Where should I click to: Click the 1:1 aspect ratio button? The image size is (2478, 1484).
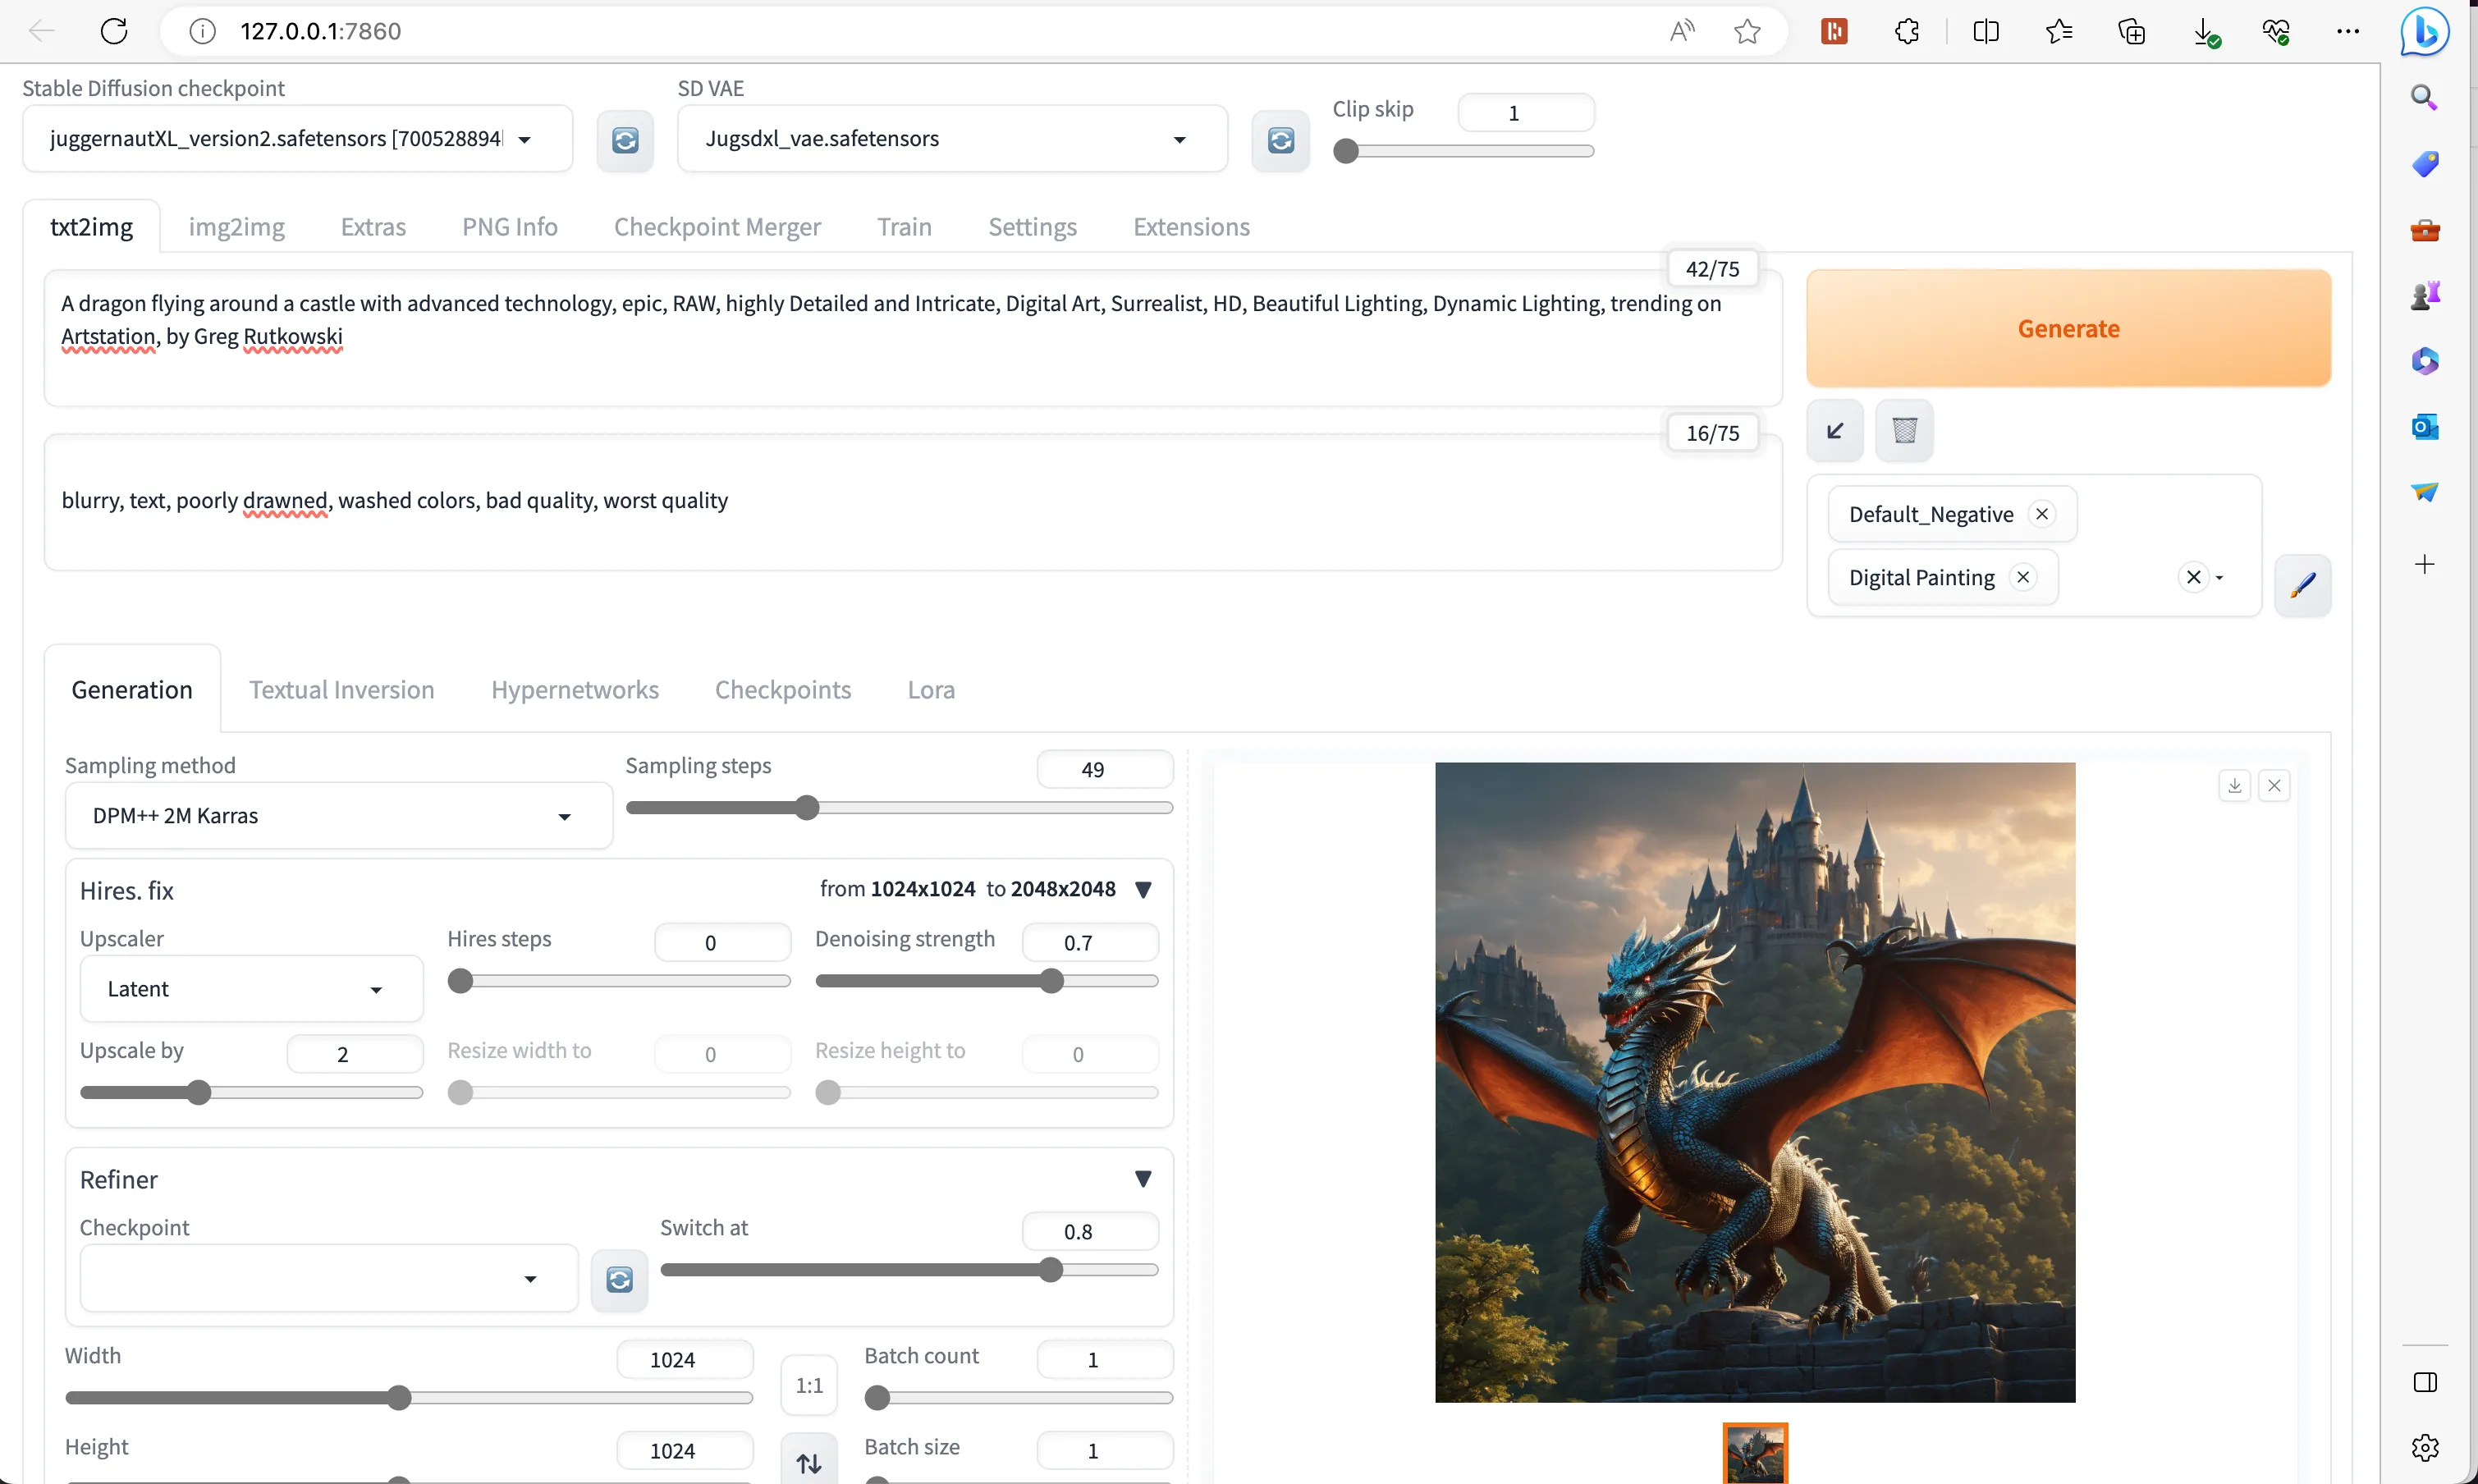click(x=808, y=1385)
